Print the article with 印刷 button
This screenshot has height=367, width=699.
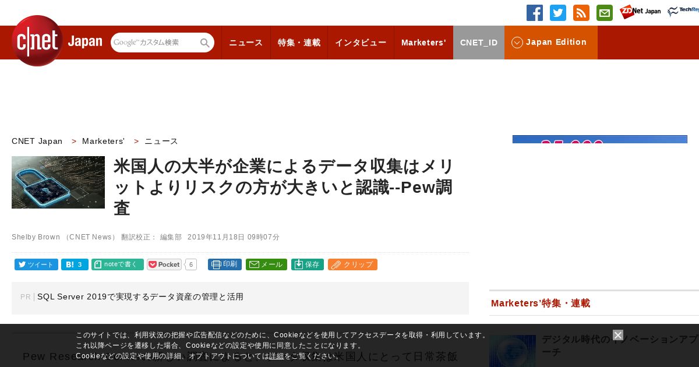(225, 264)
